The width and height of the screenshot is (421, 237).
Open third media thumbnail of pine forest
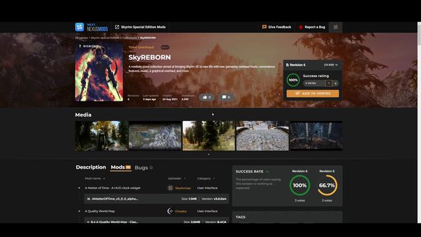click(209, 136)
